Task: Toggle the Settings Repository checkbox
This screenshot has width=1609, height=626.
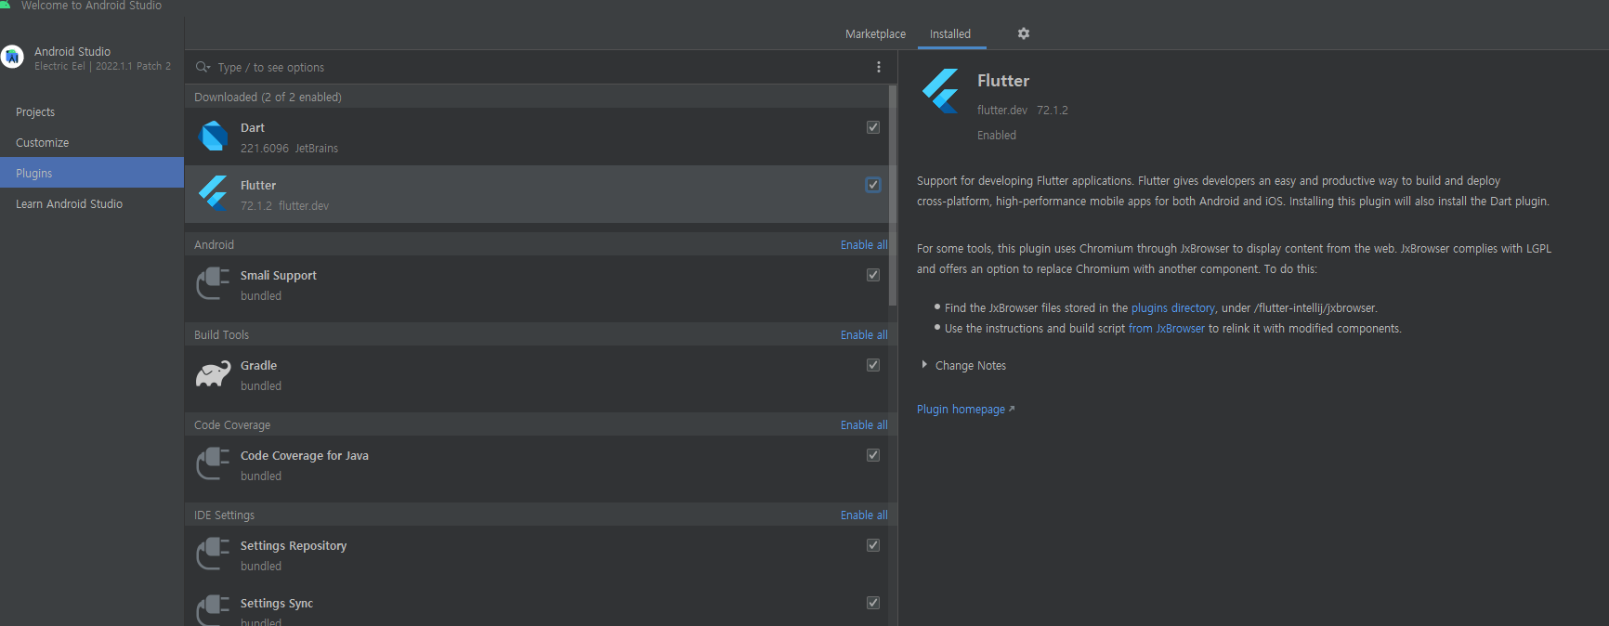Action: pyautogui.click(x=873, y=545)
